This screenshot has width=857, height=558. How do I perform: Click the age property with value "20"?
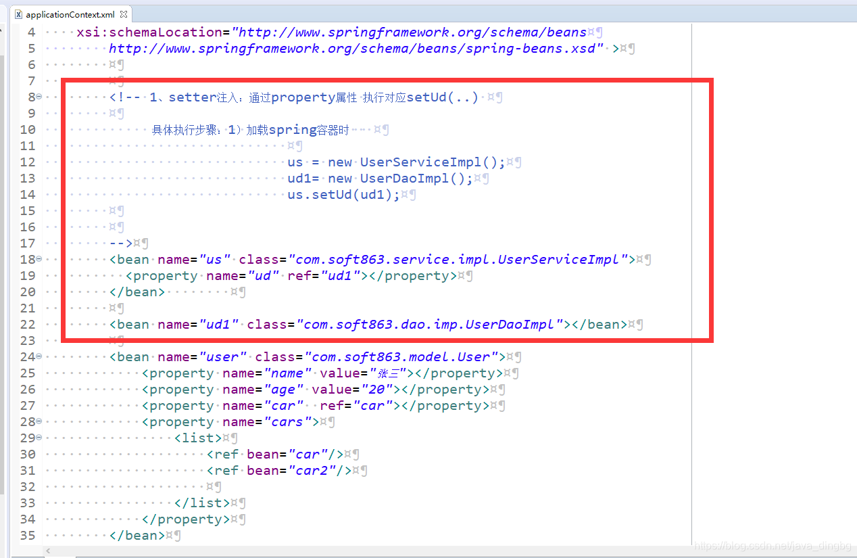316,390
